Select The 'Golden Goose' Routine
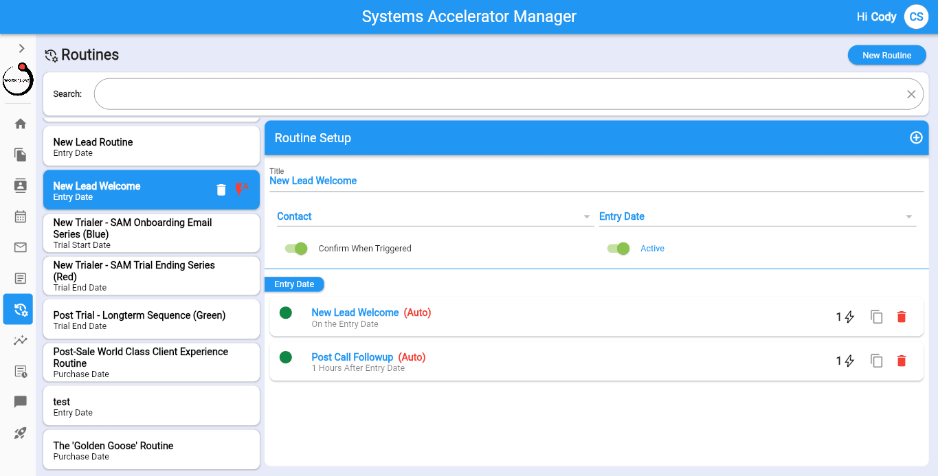This screenshot has width=938, height=476. [151, 450]
